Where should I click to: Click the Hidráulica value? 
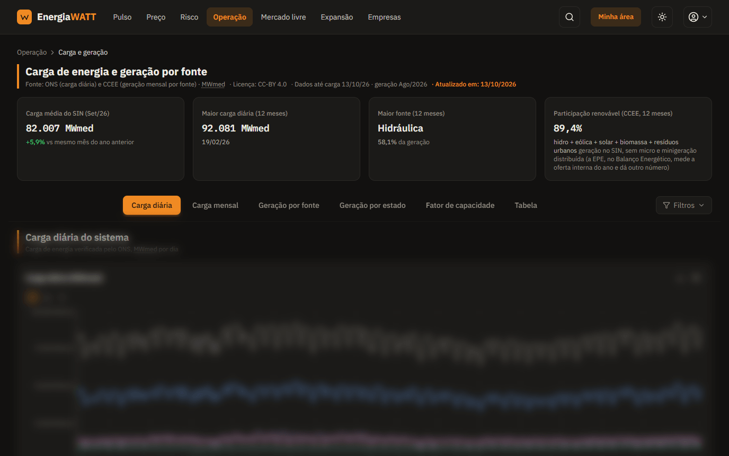coord(401,128)
